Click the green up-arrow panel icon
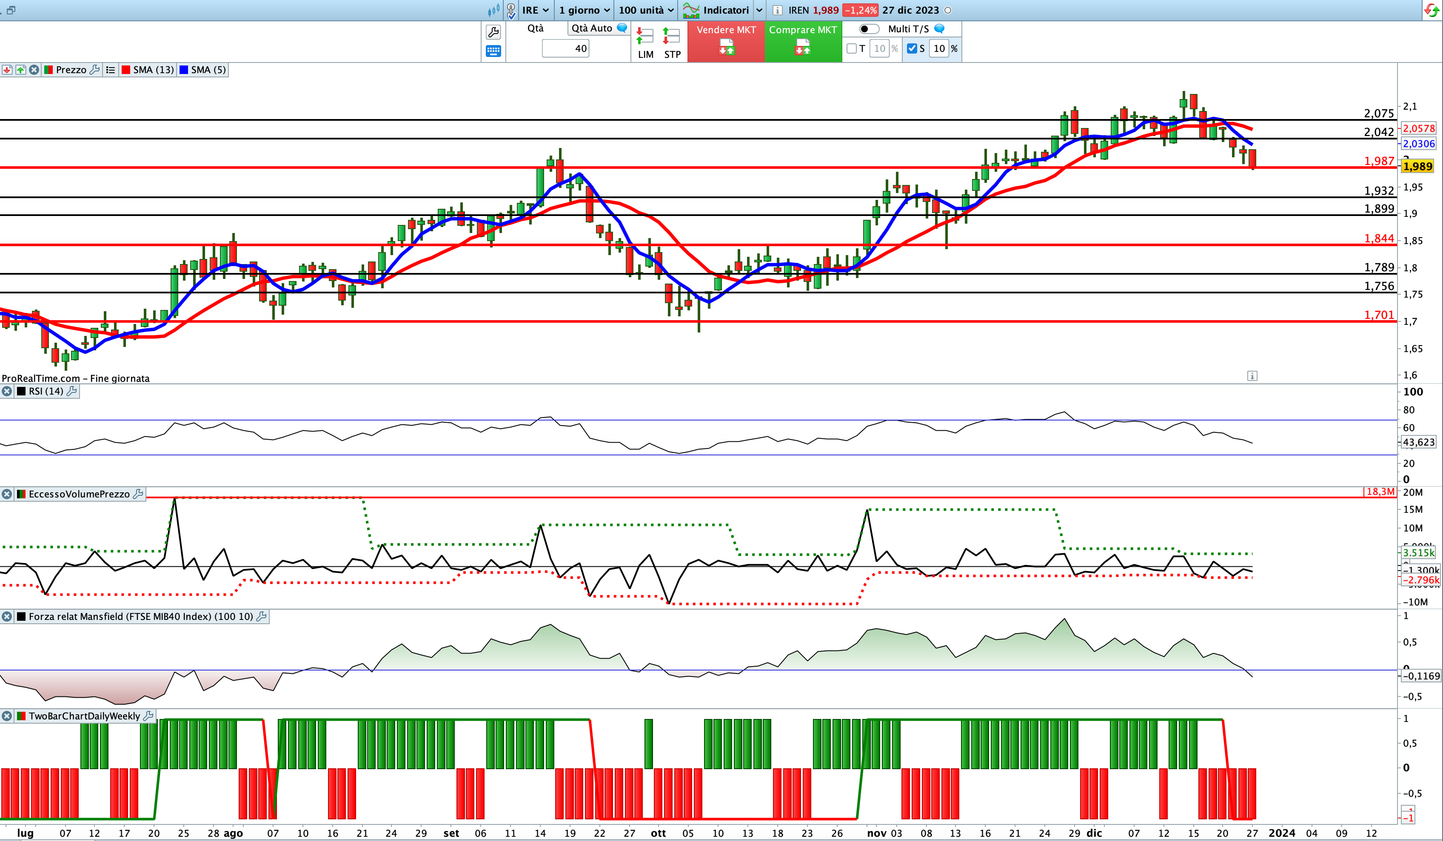 pos(20,70)
